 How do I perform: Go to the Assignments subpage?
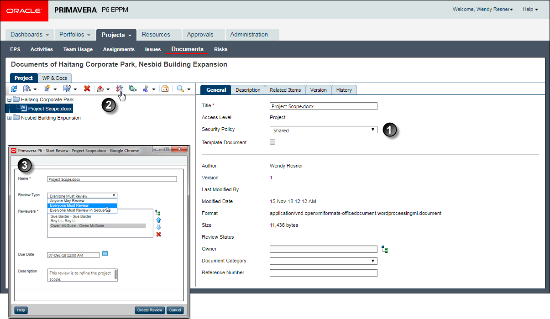(x=119, y=49)
